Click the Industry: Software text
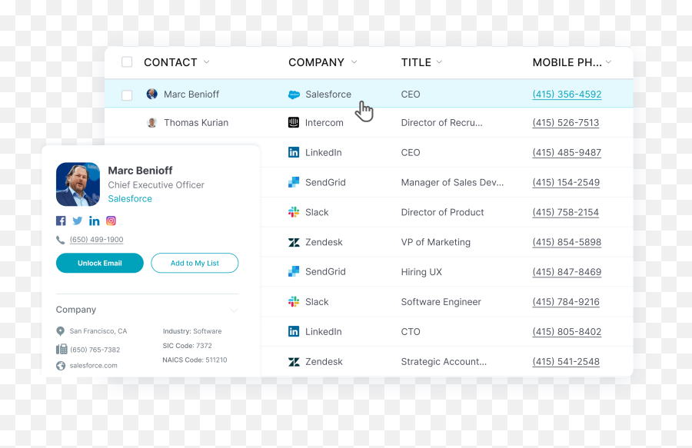Screen dimensions: 692x448 (192, 331)
